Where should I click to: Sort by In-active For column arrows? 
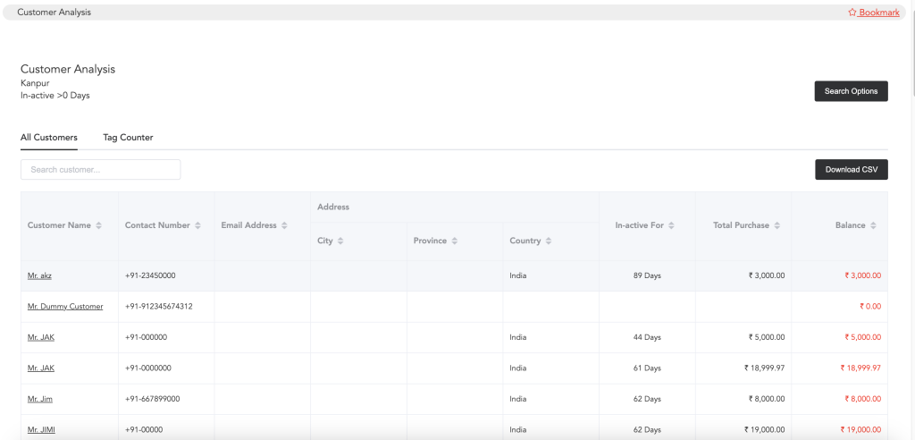click(x=671, y=225)
